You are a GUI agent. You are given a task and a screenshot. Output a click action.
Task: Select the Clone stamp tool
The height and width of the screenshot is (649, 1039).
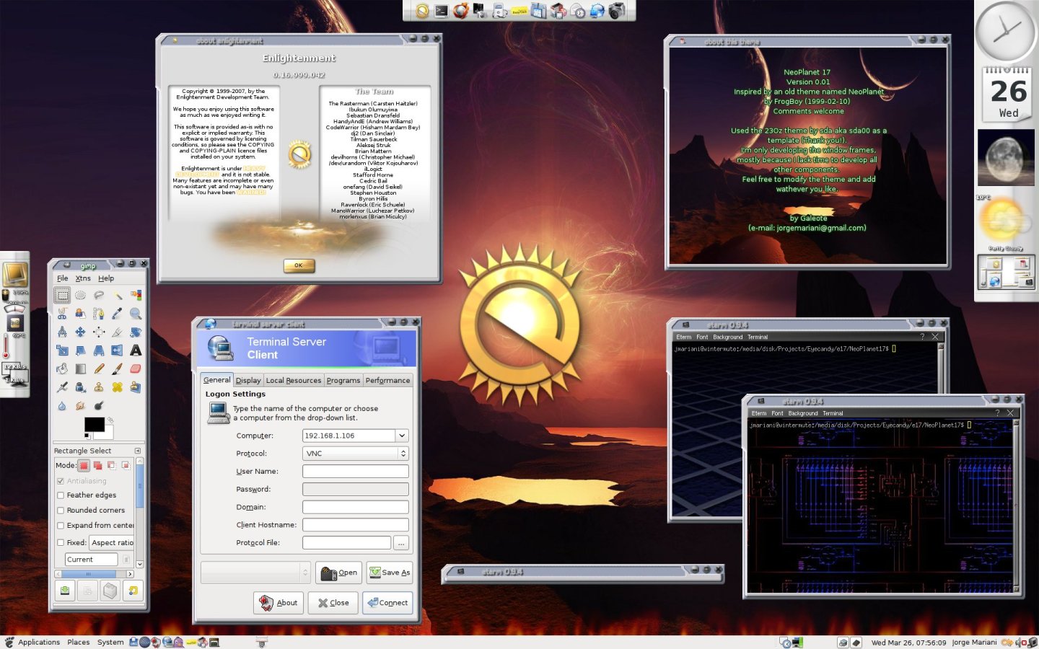point(99,387)
